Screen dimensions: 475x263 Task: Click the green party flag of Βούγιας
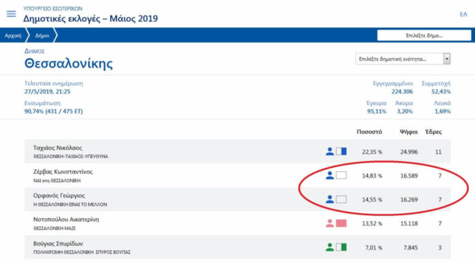(x=341, y=247)
